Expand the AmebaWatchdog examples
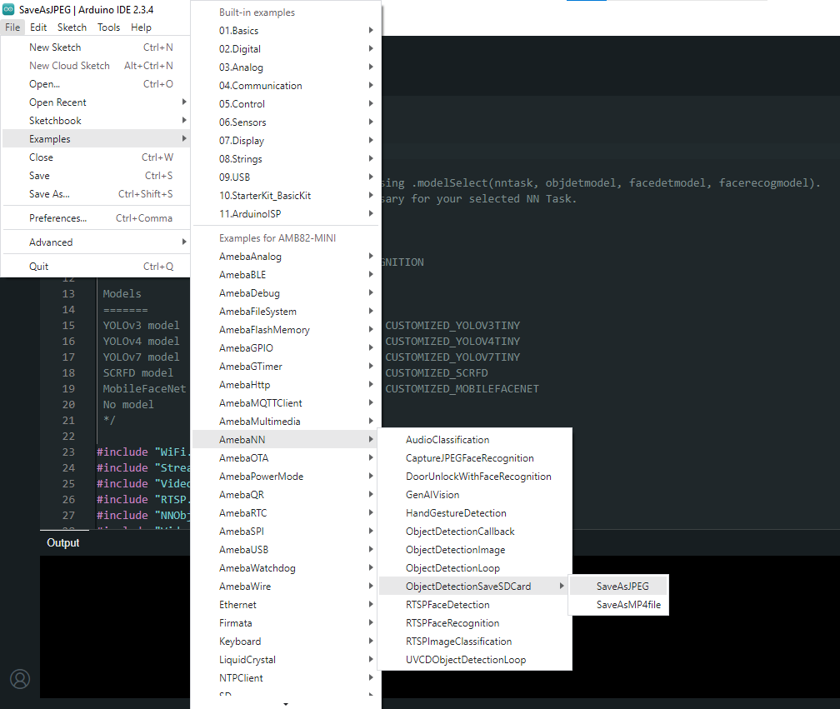Viewport: 840px width, 709px height. pos(286,567)
